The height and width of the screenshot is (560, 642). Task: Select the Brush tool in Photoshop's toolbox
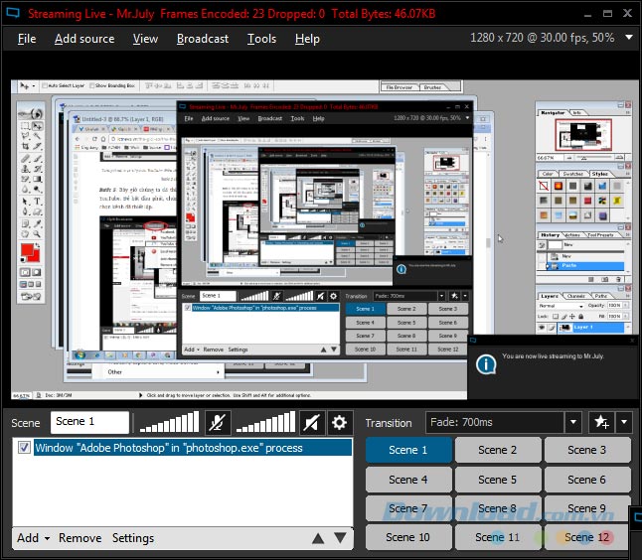click(x=37, y=158)
